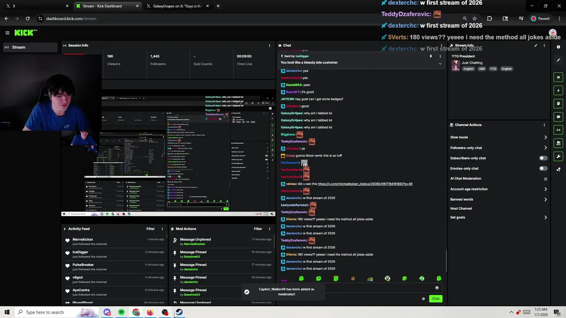The width and height of the screenshot is (566, 318).
Task: Open Steam from the taskbar
Action: 179,312
